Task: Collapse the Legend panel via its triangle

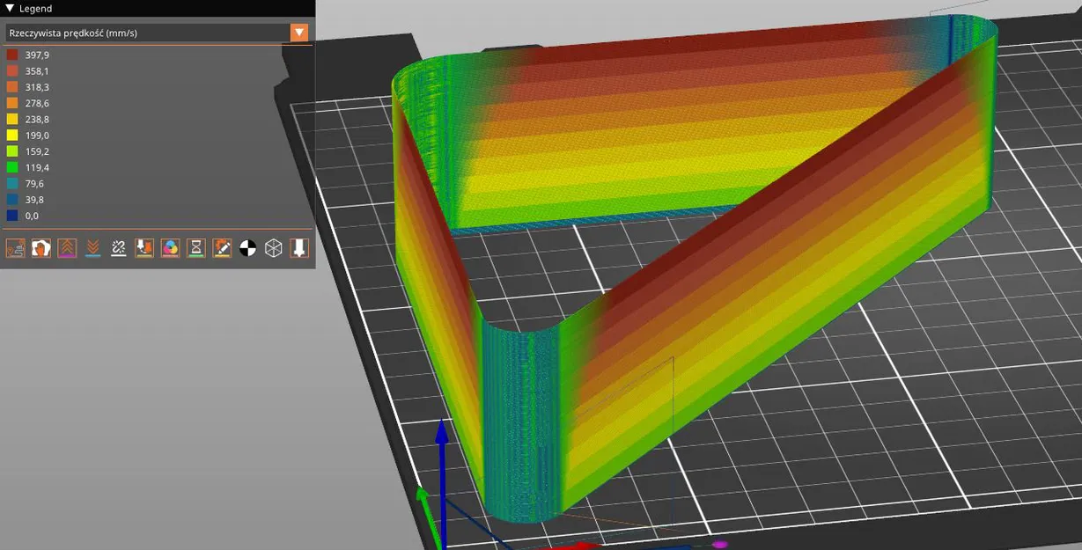Action: (9, 8)
